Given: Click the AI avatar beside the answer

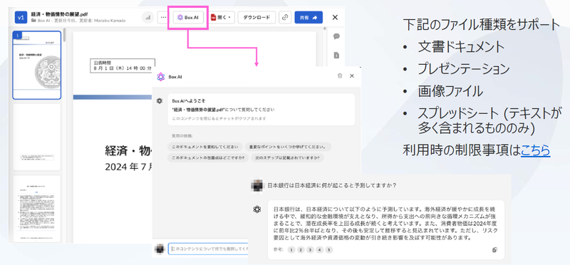Looking at the screenshot, I should (x=257, y=209).
